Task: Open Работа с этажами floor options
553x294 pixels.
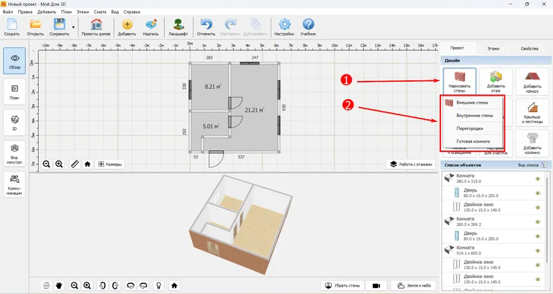Action: tap(410, 164)
